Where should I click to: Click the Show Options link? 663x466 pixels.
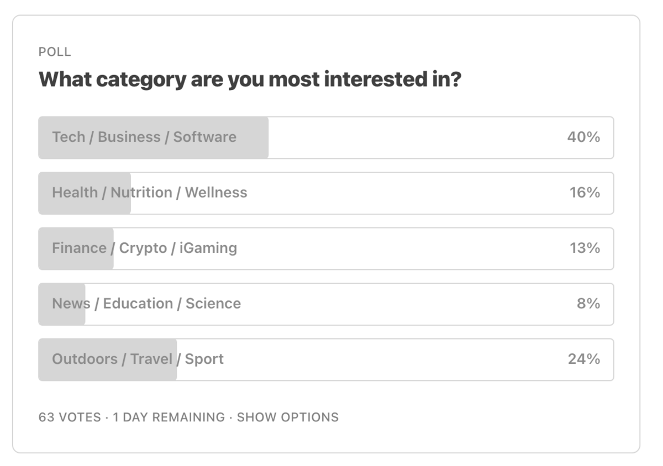[x=288, y=417]
